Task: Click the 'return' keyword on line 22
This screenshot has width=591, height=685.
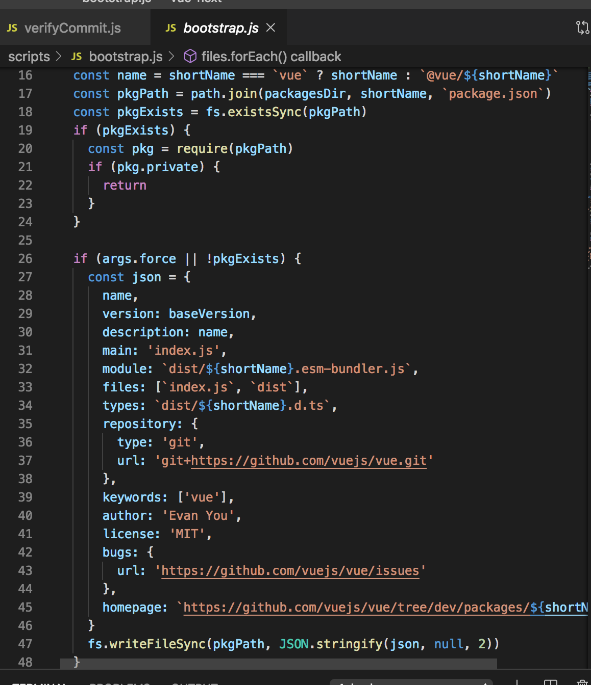Action: (x=125, y=186)
